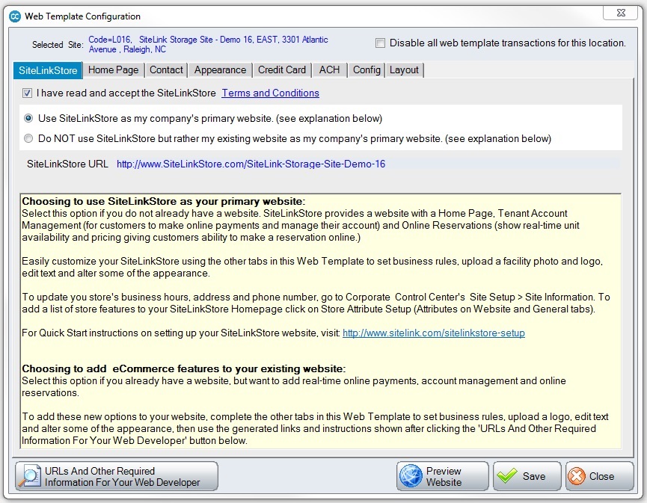This screenshot has height=503, width=647.
Task: Close the window with the title bar X
Action: coord(621,13)
